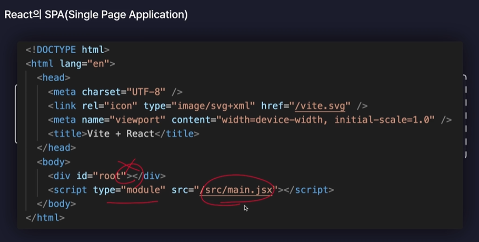Click the closing </head> tag
479x242 pixels.
pos(56,148)
